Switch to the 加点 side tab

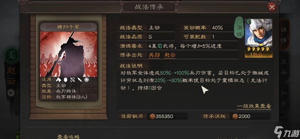(284, 98)
